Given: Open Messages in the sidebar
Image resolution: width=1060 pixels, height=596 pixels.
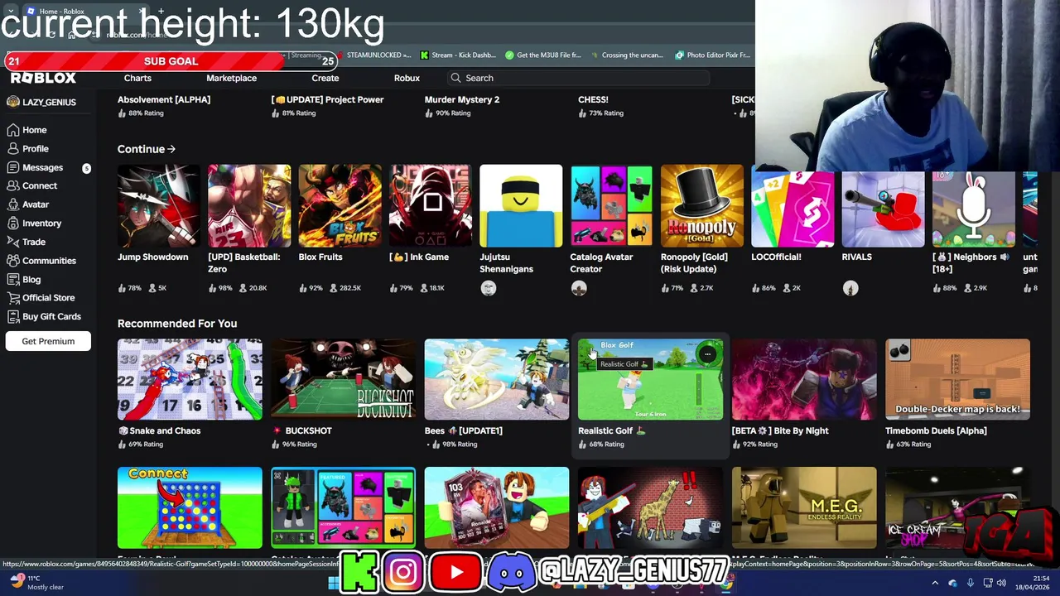Looking at the screenshot, I should (x=35, y=167).
